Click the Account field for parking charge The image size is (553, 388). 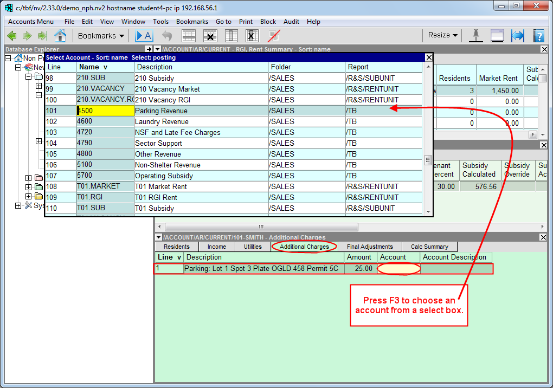(x=398, y=268)
